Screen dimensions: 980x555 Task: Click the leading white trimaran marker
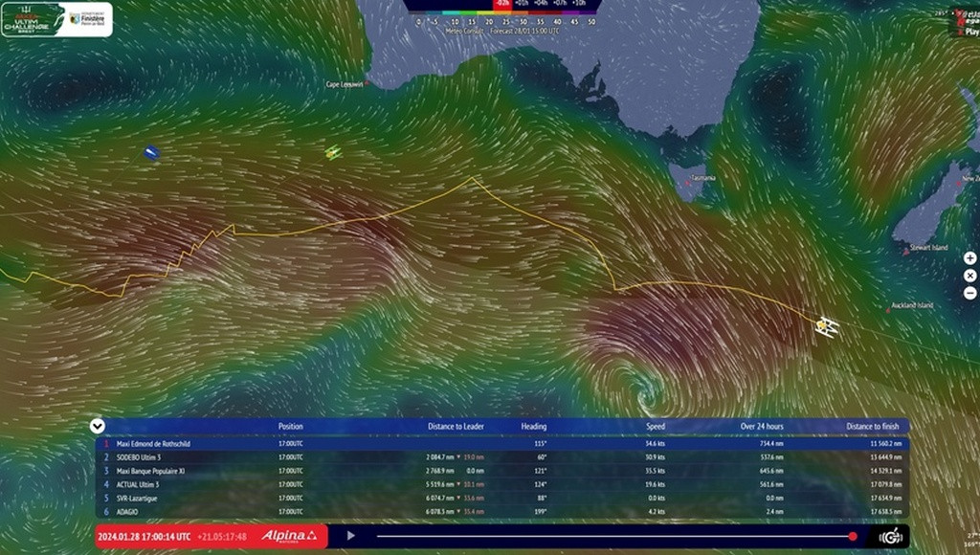click(x=826, y=327)
